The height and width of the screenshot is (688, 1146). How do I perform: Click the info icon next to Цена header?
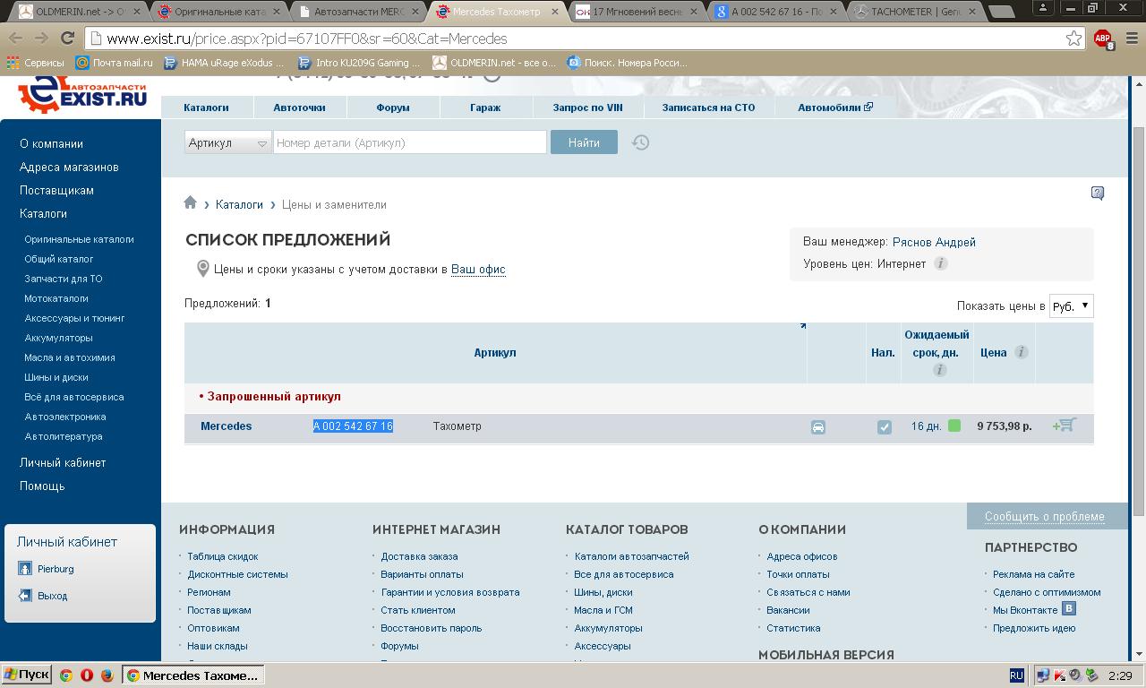point(1021,352)
